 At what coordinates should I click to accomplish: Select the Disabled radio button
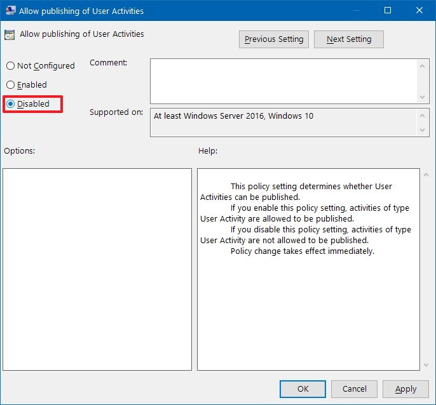(28, 104)
